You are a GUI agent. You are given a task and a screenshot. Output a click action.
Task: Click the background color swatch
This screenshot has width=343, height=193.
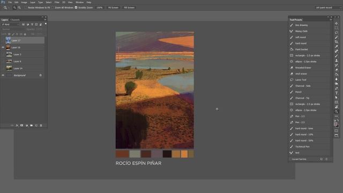pos(338,126)
